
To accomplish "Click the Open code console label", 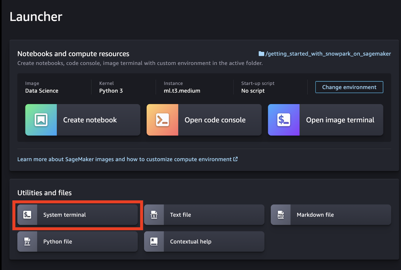I will click(215, 120).
